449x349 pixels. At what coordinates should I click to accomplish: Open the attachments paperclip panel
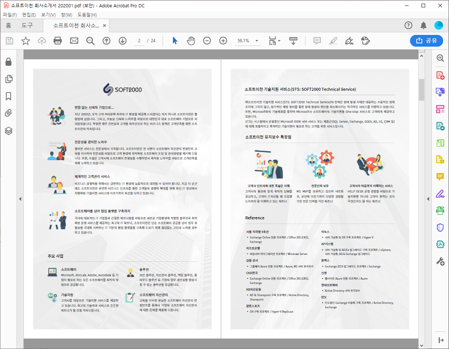8,113
